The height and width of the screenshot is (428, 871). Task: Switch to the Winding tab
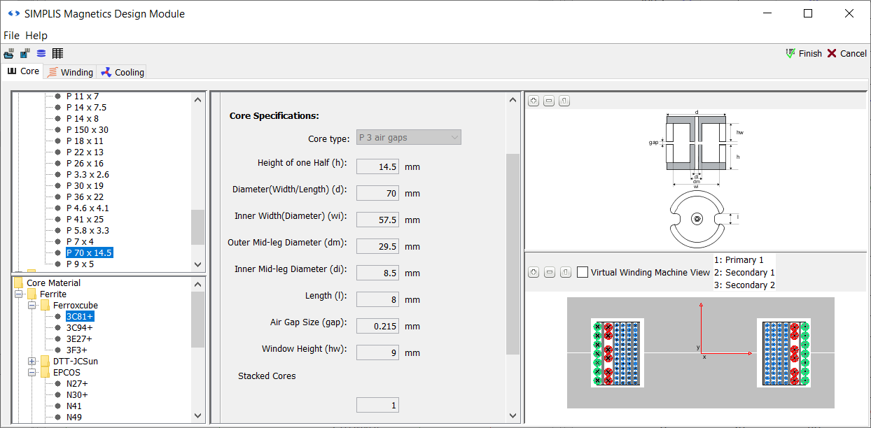point(70,72)
